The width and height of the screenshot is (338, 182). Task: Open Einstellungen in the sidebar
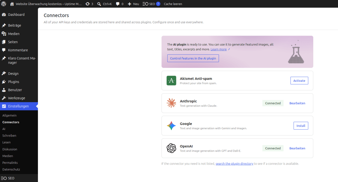[x=18, y=106]
